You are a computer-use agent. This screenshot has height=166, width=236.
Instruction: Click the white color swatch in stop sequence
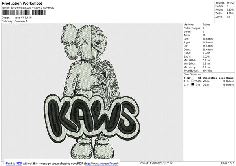click(x=192, y=81)
